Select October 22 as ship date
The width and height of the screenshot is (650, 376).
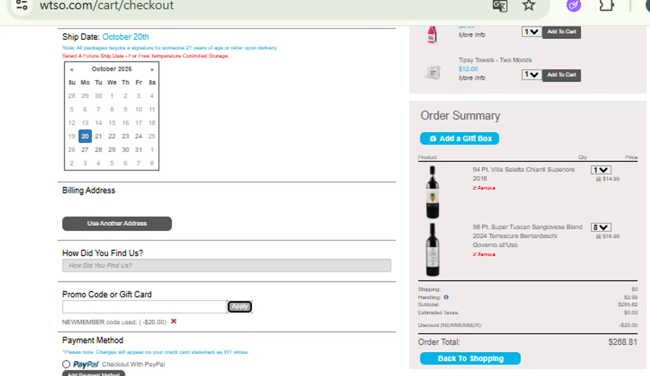click(112, 136)
